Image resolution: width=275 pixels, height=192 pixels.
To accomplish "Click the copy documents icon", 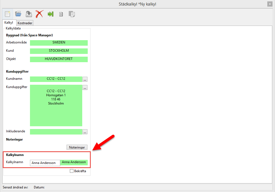I will click(71, 14).
